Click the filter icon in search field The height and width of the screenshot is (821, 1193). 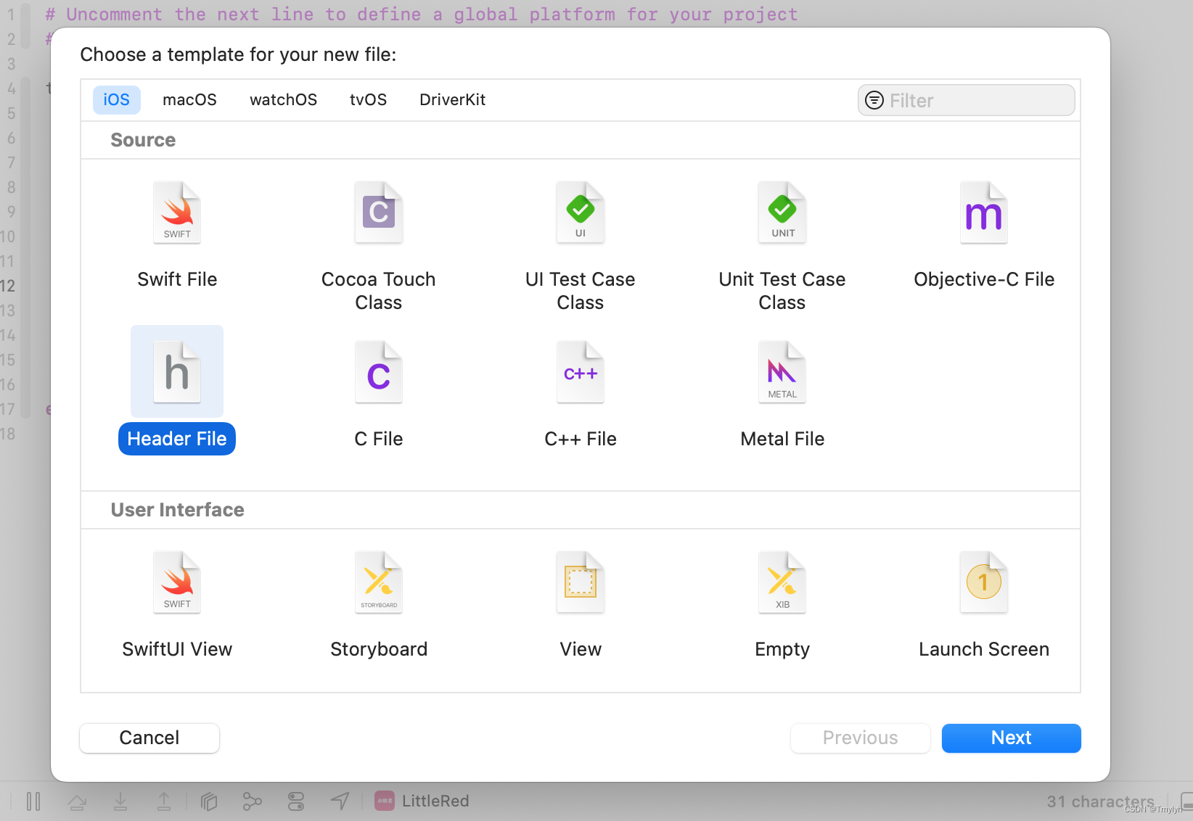874,100
